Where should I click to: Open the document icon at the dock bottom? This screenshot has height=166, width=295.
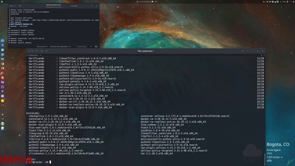tap(2, 128)
